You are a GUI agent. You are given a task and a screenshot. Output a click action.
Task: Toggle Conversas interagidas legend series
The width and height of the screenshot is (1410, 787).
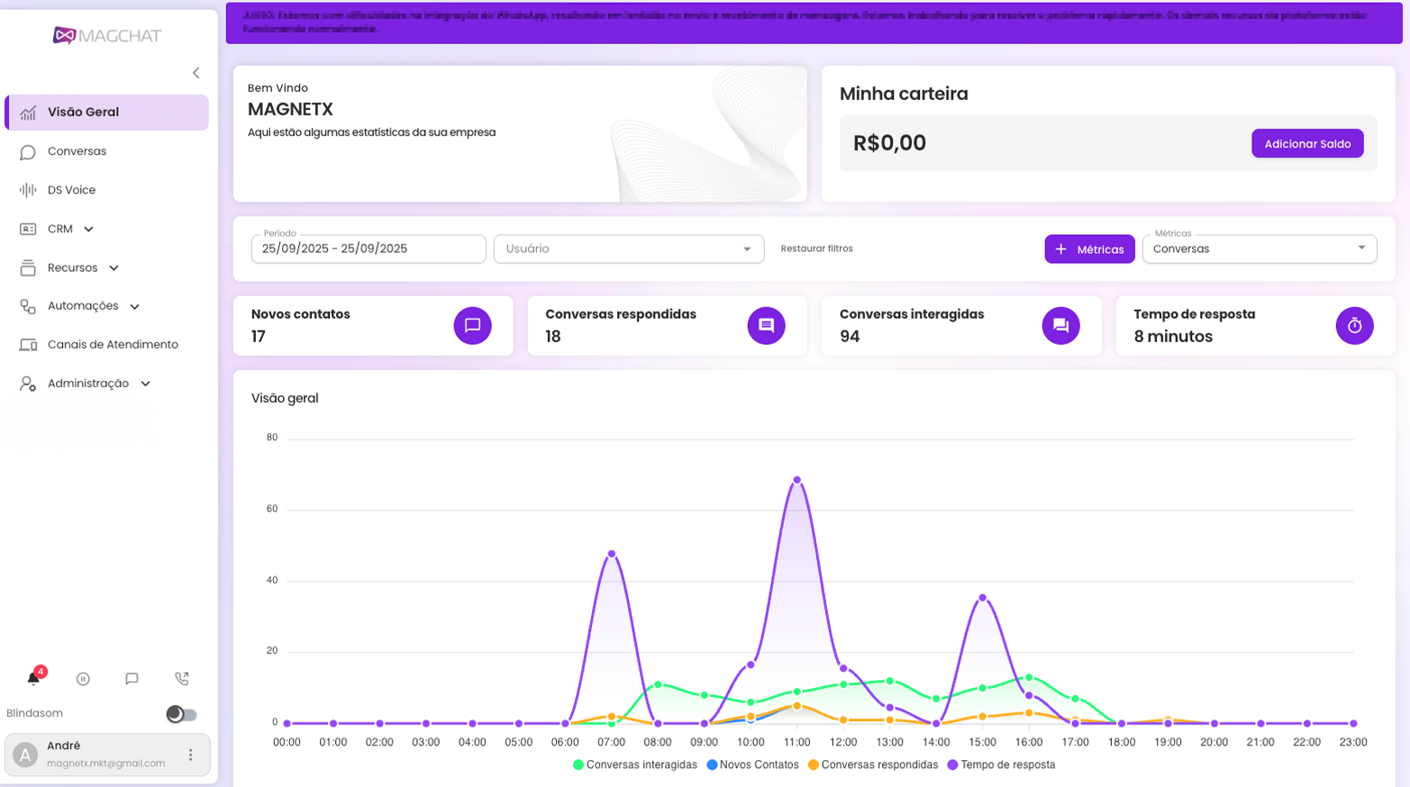[x=634, y=764]
